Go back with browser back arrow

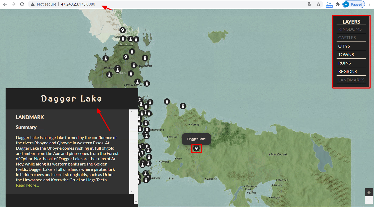coord(5,4)
